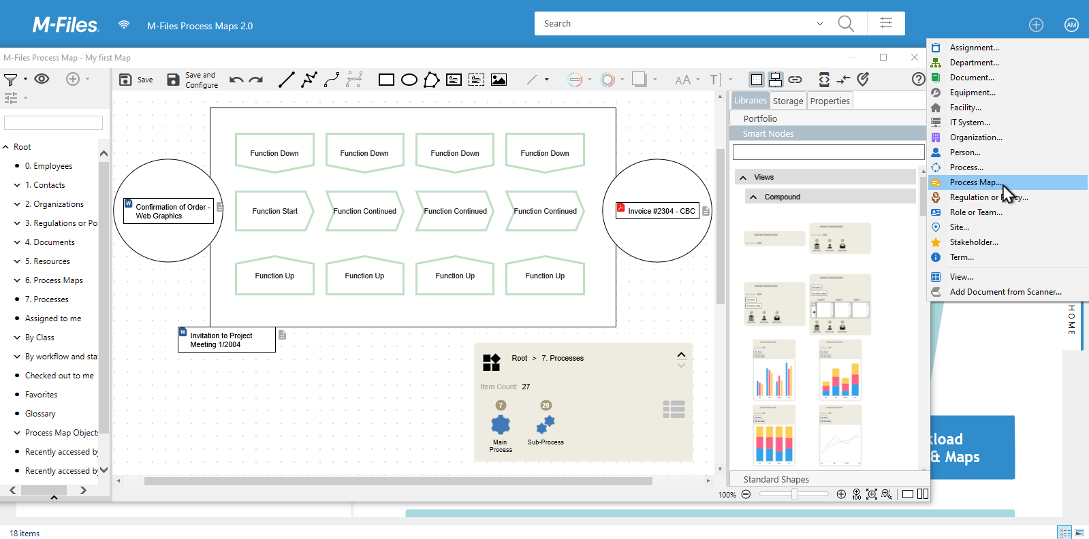1089x539 pixels.
Task: Click the hyperlink chain icon in toolbar
Action: tap(795, 80)
